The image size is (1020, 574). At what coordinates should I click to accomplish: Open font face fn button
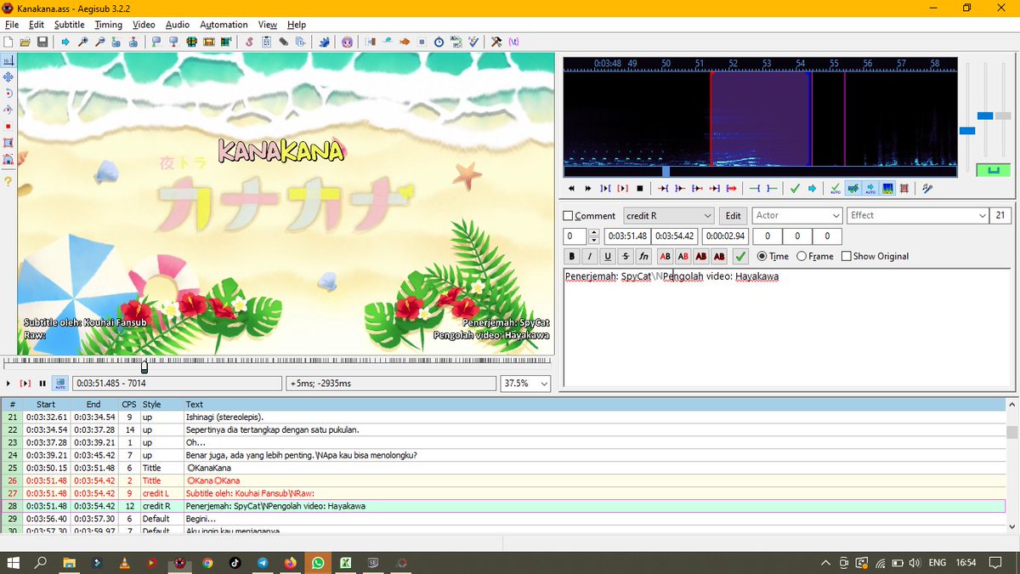pos(644,256)
